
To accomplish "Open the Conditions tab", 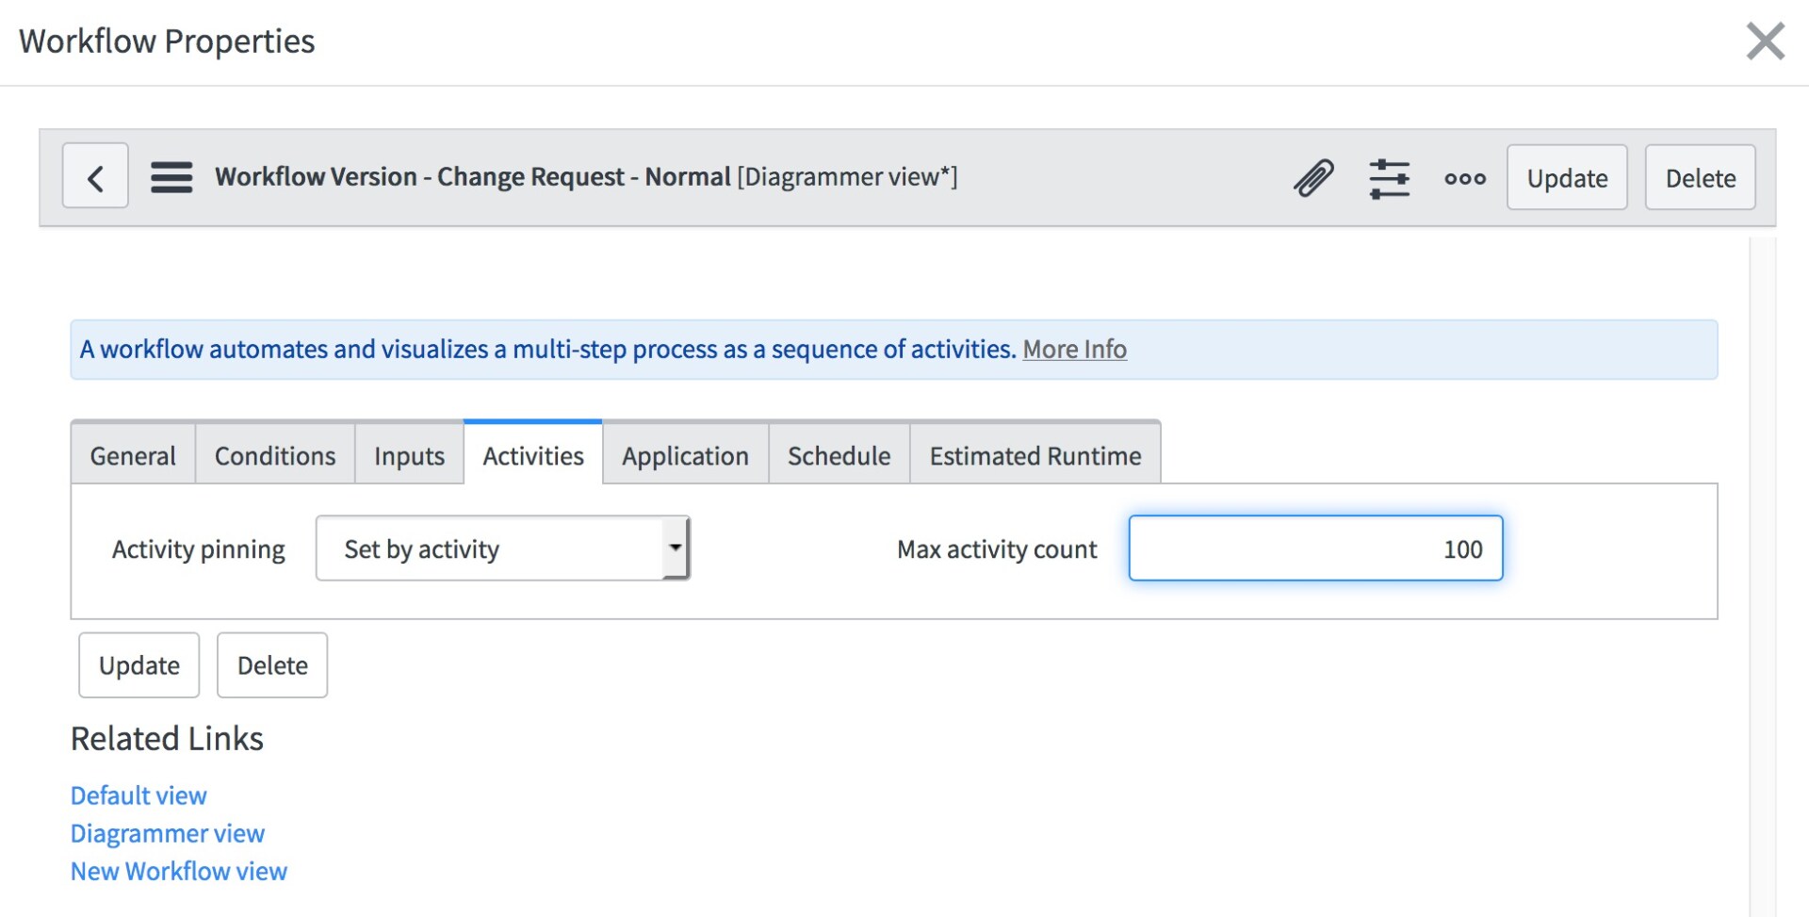I will (275, 456).
